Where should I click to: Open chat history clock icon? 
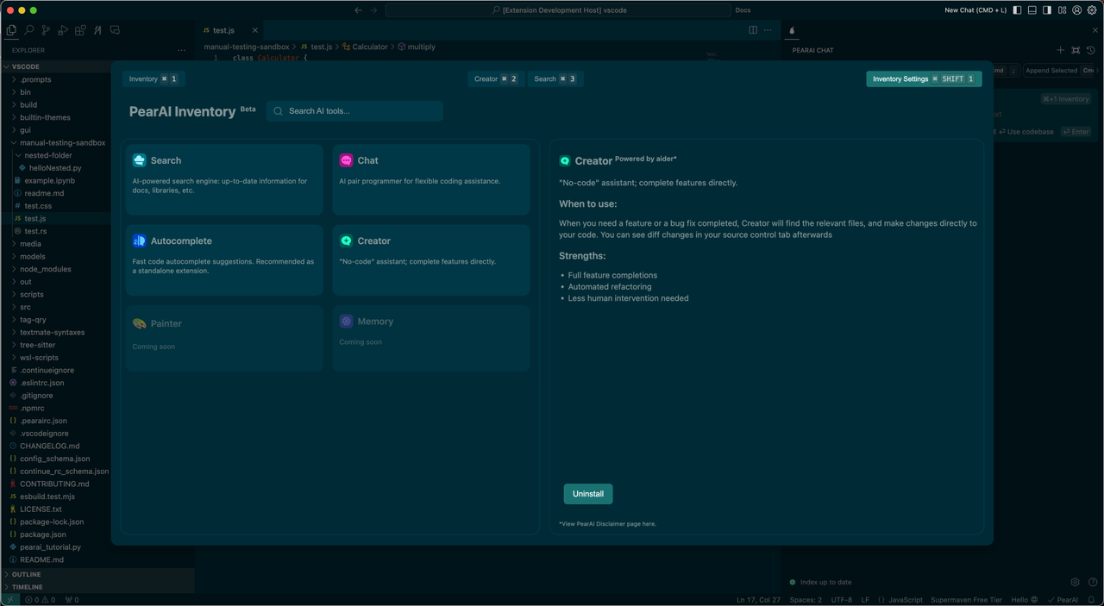[x=1091, y=50]
